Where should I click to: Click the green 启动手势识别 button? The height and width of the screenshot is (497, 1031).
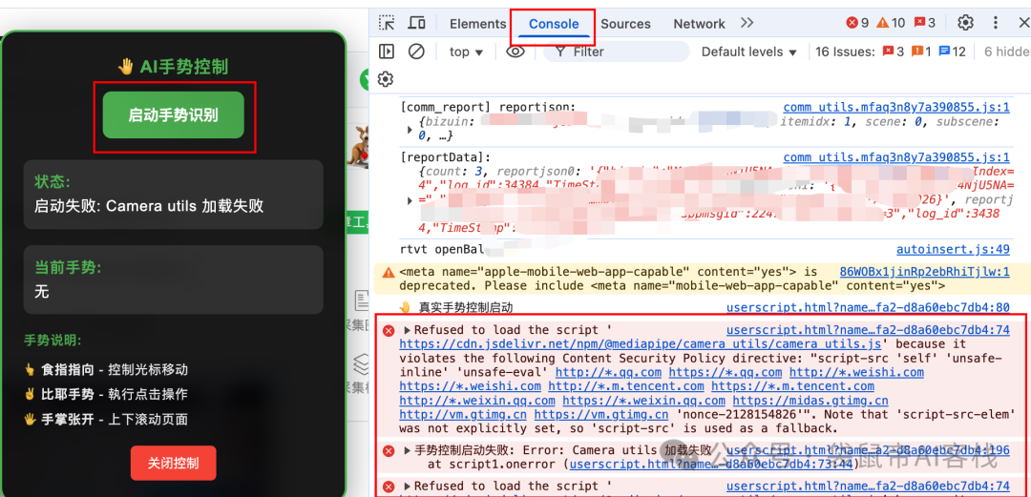pyautogui.click(x=174, y=115)
